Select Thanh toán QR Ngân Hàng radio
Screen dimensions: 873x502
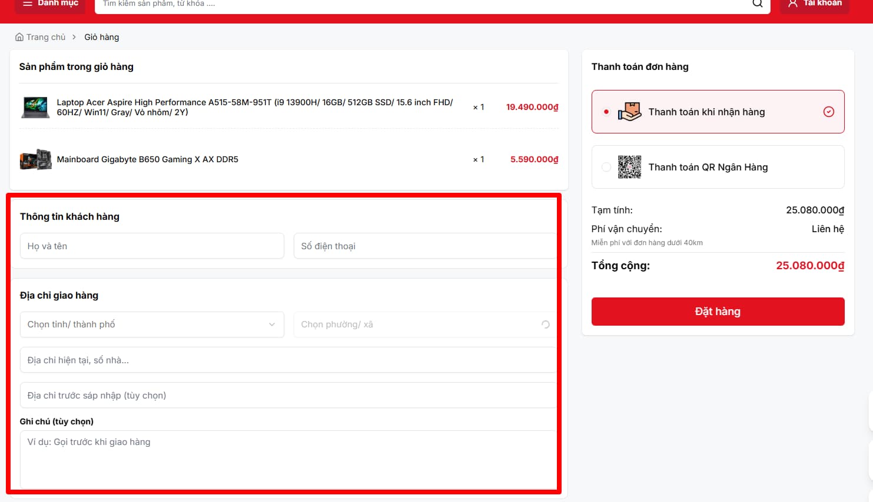pos(606,167)
